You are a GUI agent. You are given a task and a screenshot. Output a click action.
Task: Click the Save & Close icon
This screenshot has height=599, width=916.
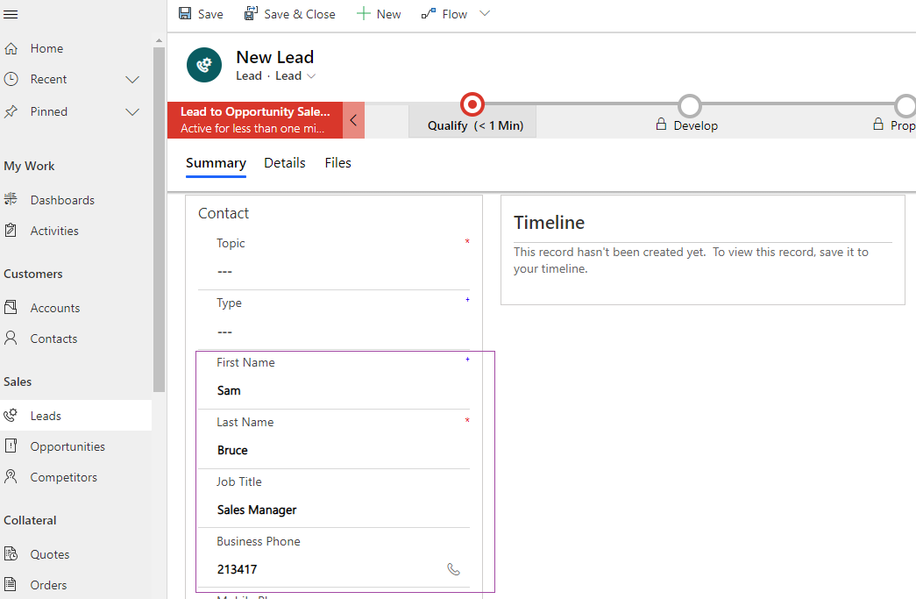(252, 13)
